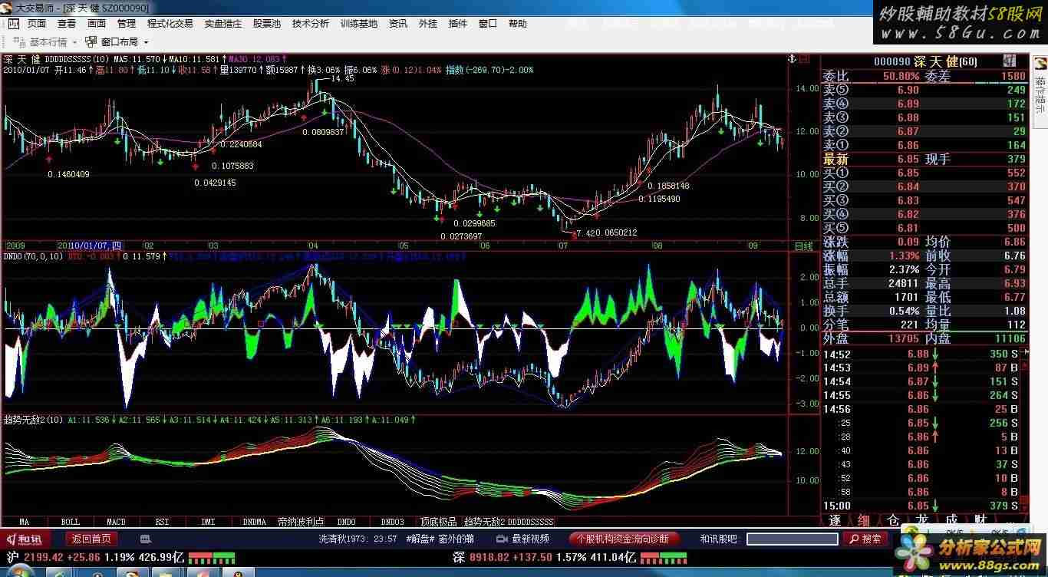Select the DNDMA indicator tab
Image resolution: width=1048 pixels, height=577 pixels.
254,522
